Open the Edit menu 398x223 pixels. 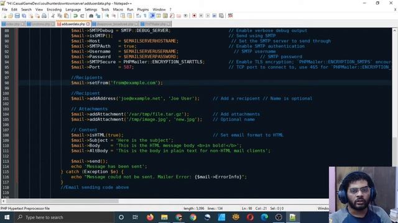[14, 9]
